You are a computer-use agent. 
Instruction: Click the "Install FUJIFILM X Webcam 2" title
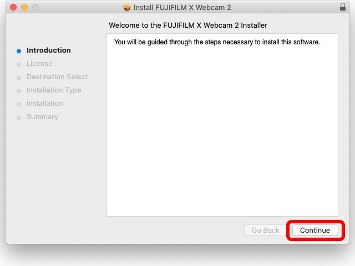point(183,8)
